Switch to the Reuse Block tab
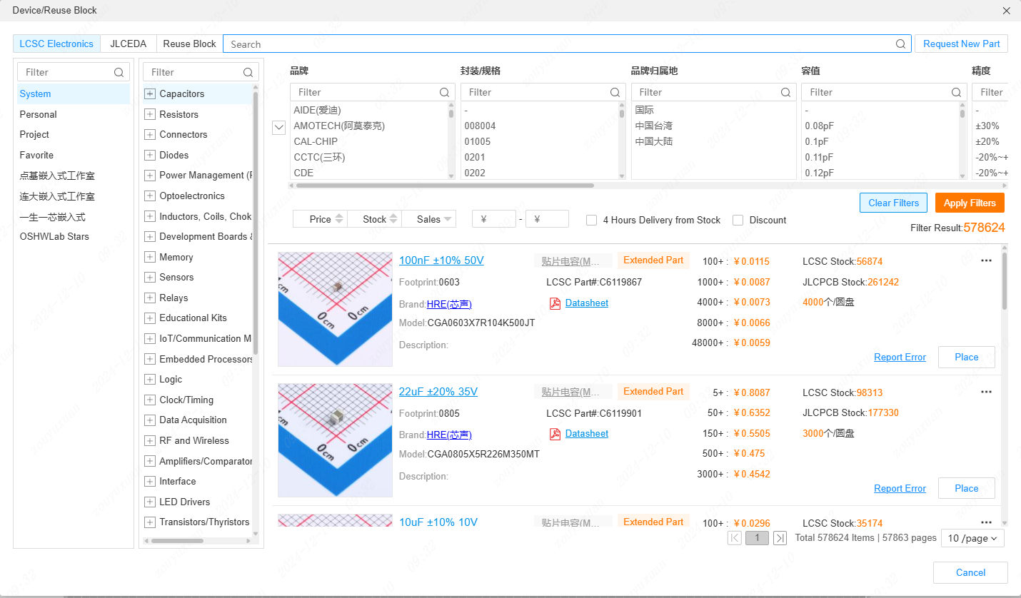Screen dimensions: 1021x598 [189, 44]
